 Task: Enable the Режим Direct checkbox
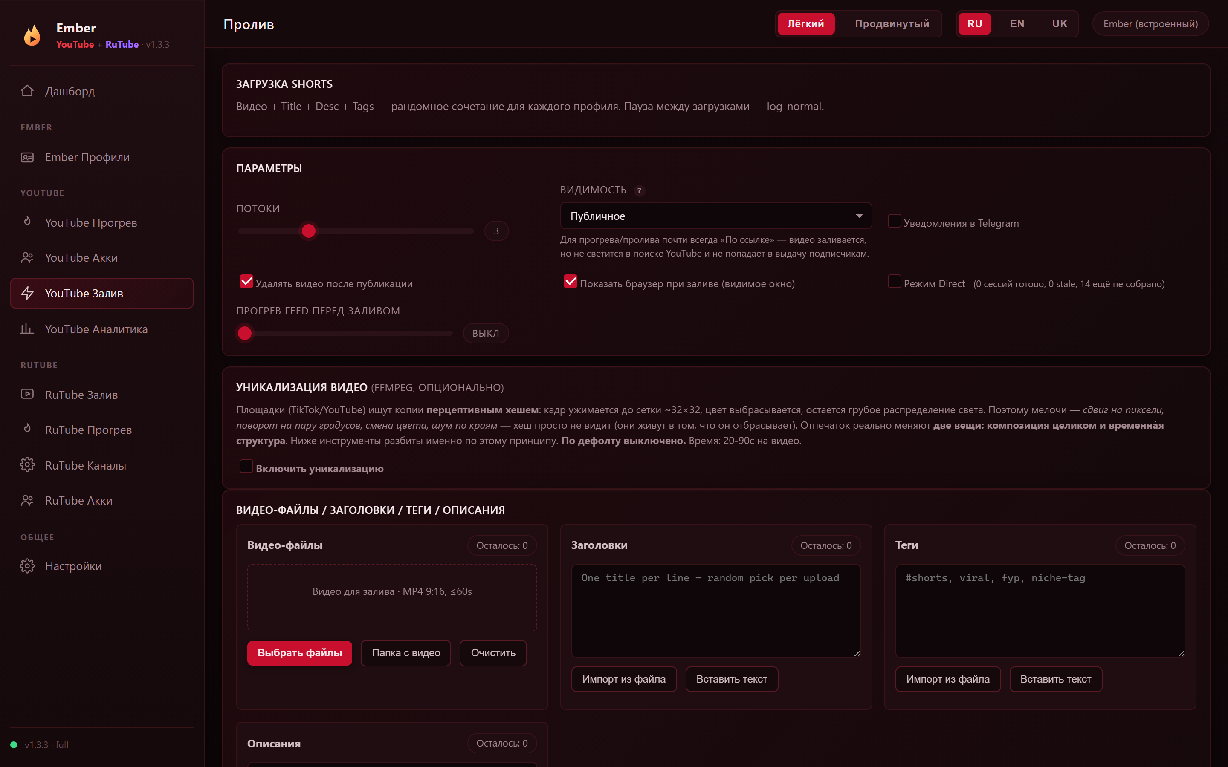894,282
